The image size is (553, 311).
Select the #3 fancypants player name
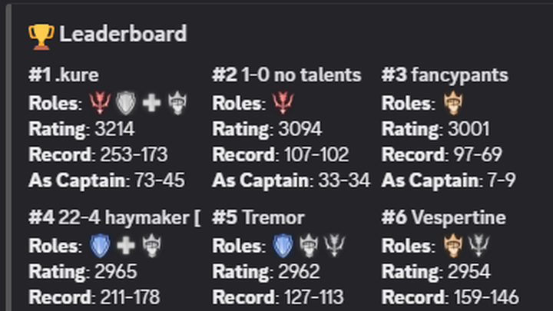tap(445, 75)
